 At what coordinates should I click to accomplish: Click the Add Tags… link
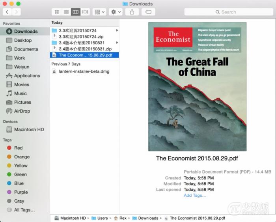(x=195, y=196)
